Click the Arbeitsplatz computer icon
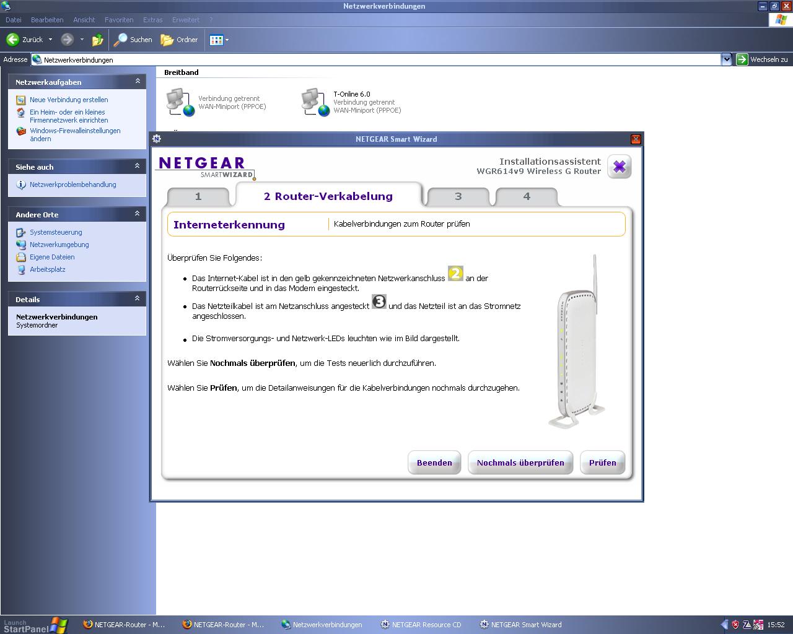Image resolution: width=793 pixels, height=634 pixels. [x=21, y=269]
